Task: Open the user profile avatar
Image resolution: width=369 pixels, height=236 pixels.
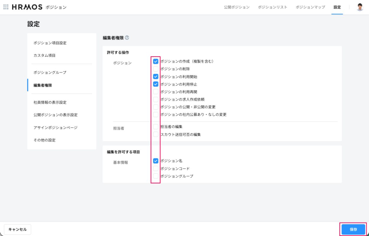Action: [360, 7]
